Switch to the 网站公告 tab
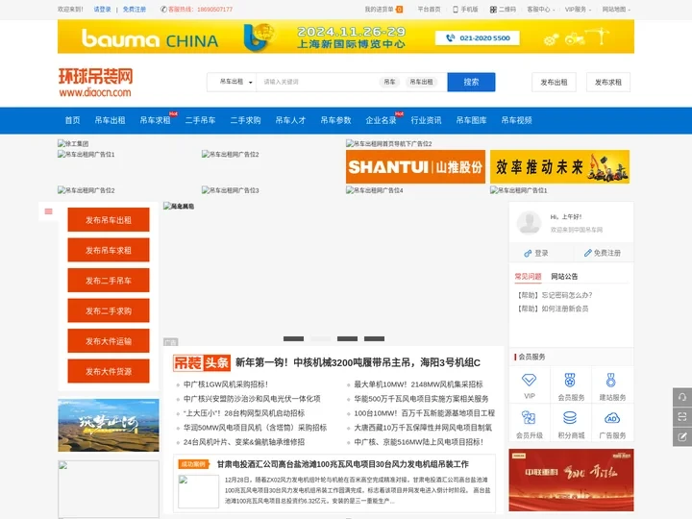The image size is (692, 519). [x=564, y=276]
